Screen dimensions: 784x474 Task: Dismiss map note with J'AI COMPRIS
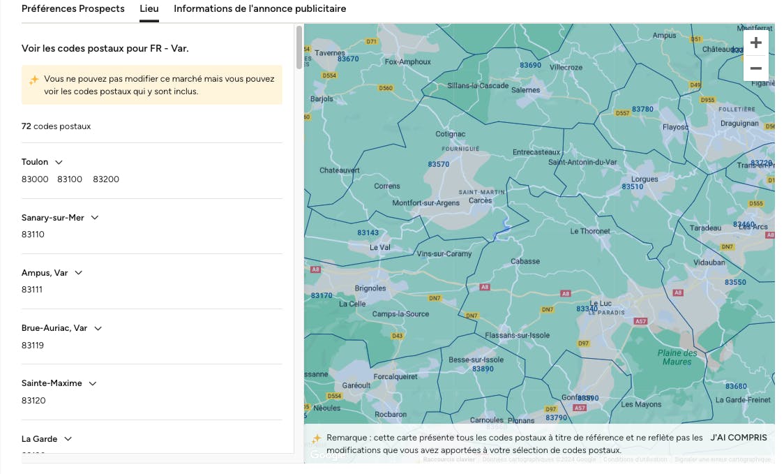click(739, 438)
